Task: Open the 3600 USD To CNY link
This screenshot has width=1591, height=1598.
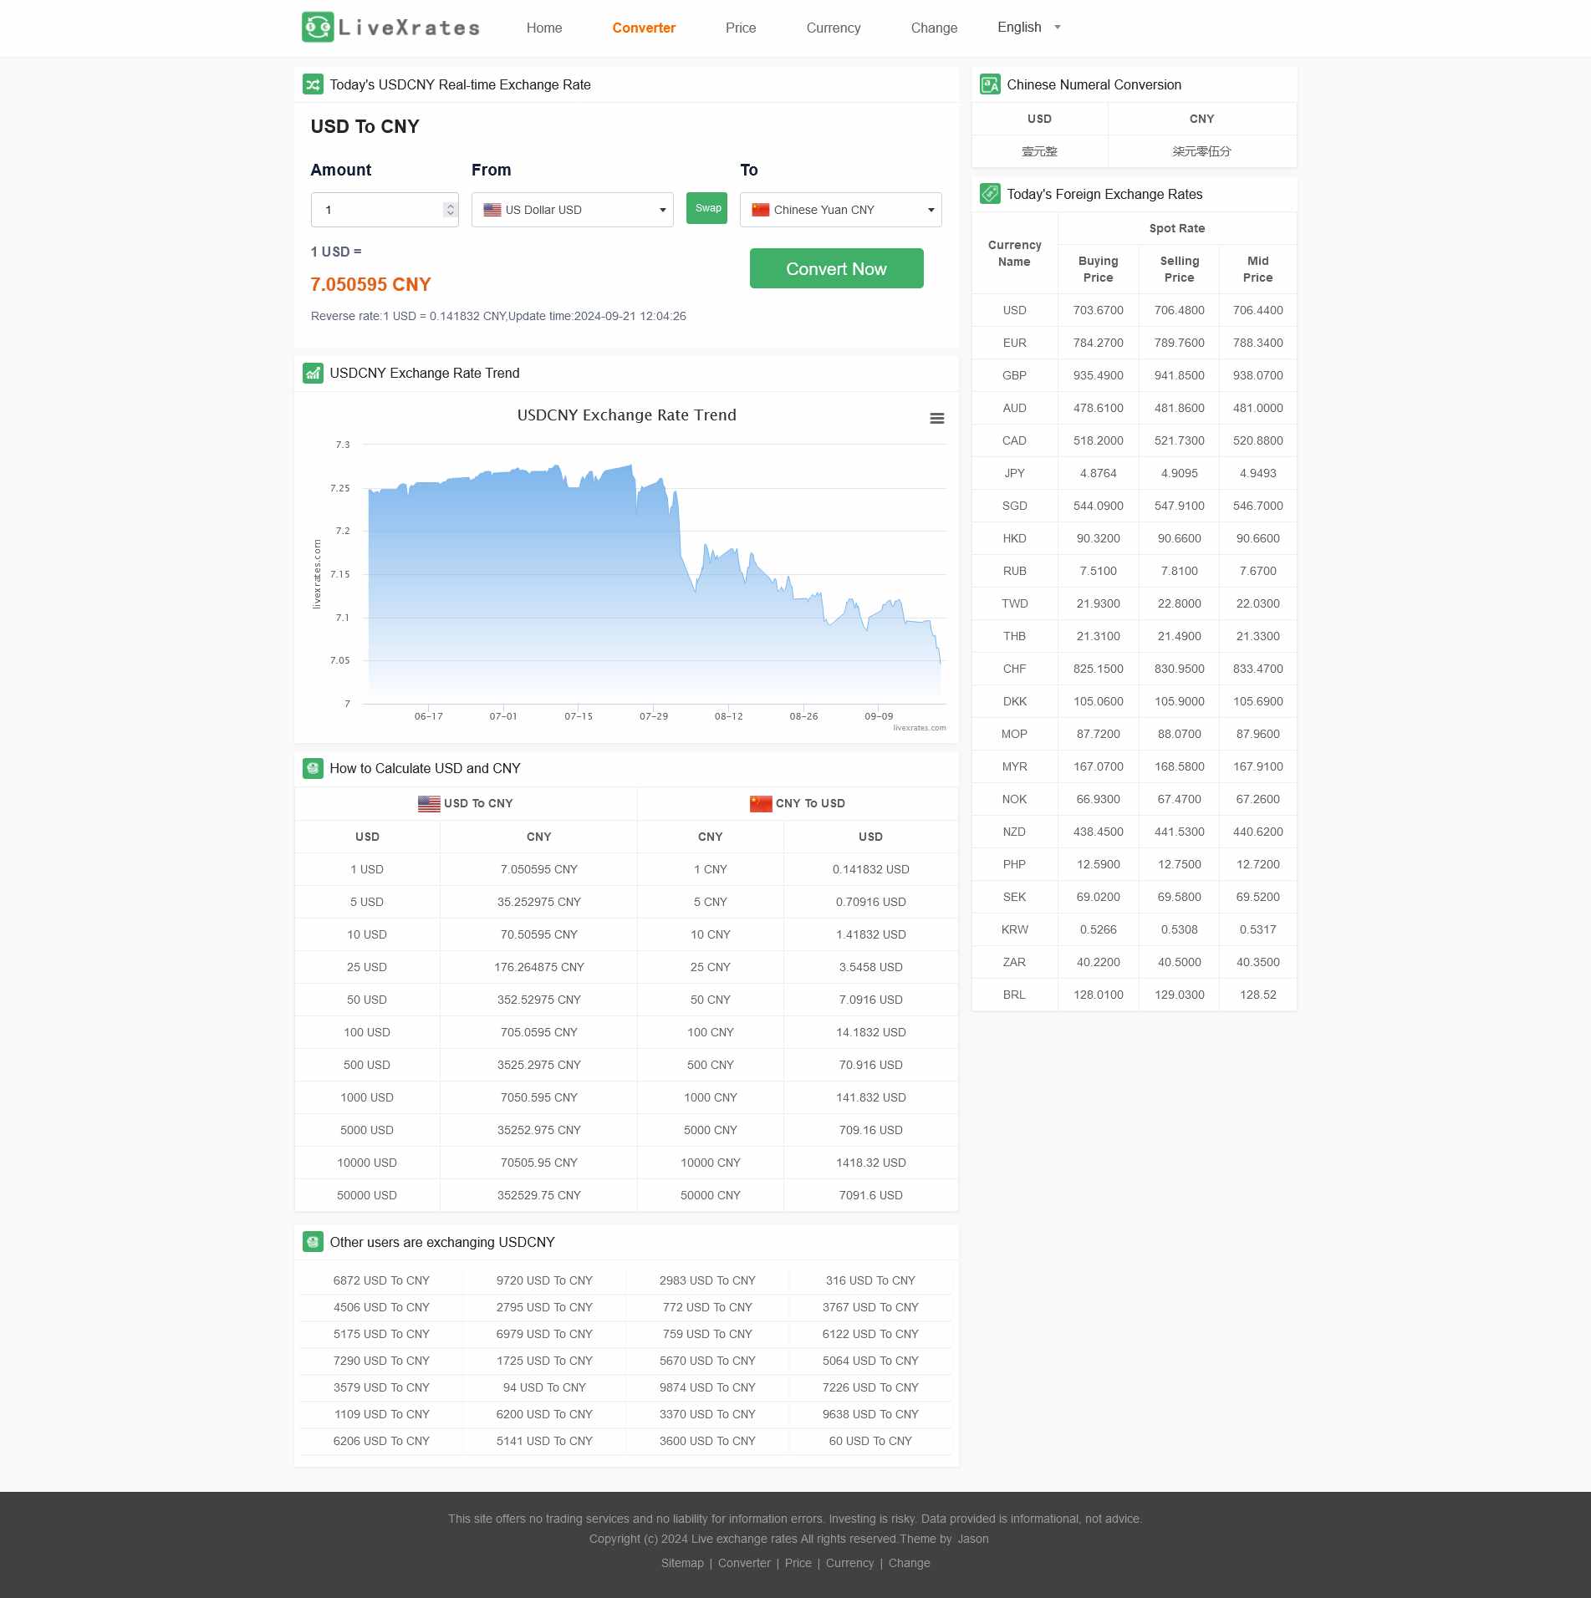Action: point(707,1441)
